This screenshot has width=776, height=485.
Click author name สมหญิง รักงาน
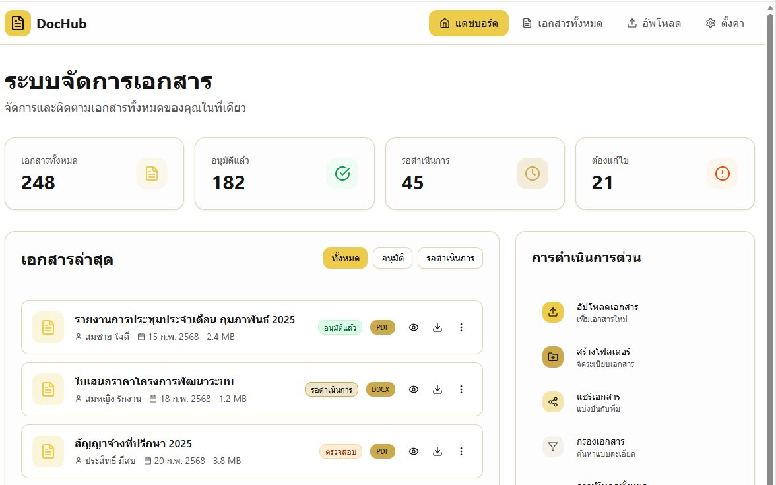(113, 399)
